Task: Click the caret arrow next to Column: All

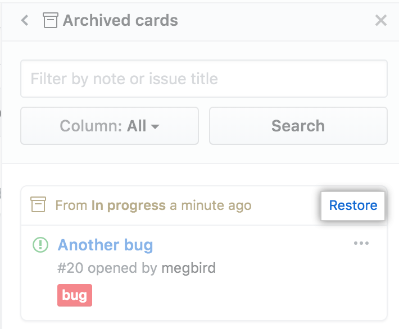Action: click(155, 126)
